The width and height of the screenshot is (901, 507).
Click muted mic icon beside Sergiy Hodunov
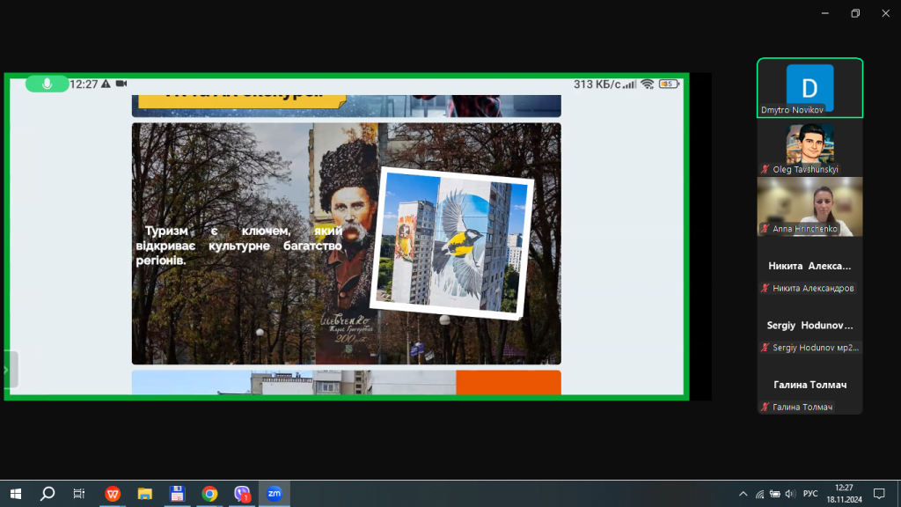(x=765, y=347)
